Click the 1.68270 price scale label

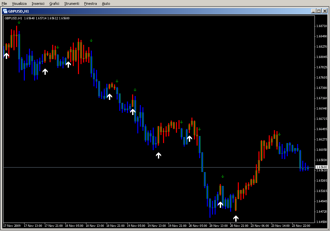pos(322,47)
